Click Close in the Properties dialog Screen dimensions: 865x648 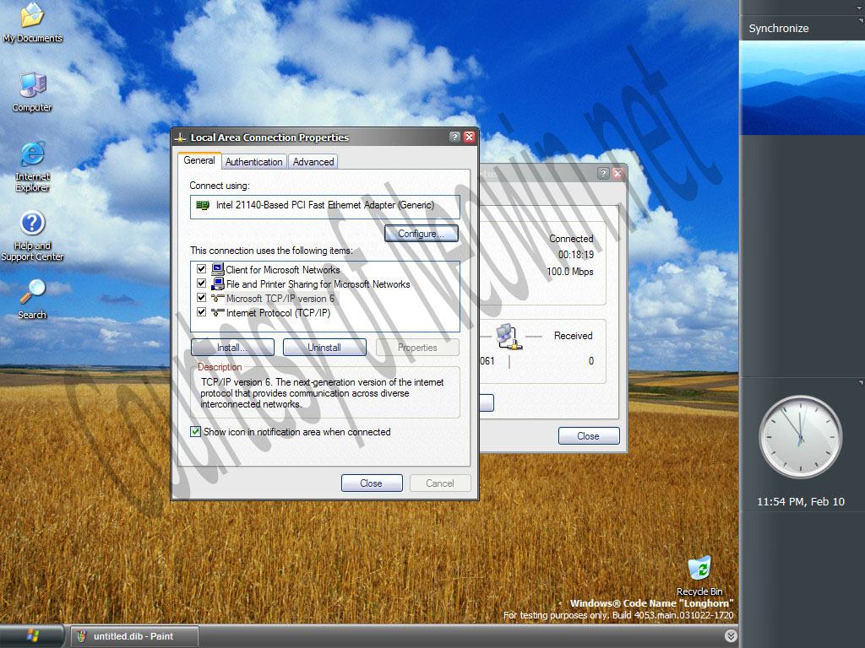[372, 483]
